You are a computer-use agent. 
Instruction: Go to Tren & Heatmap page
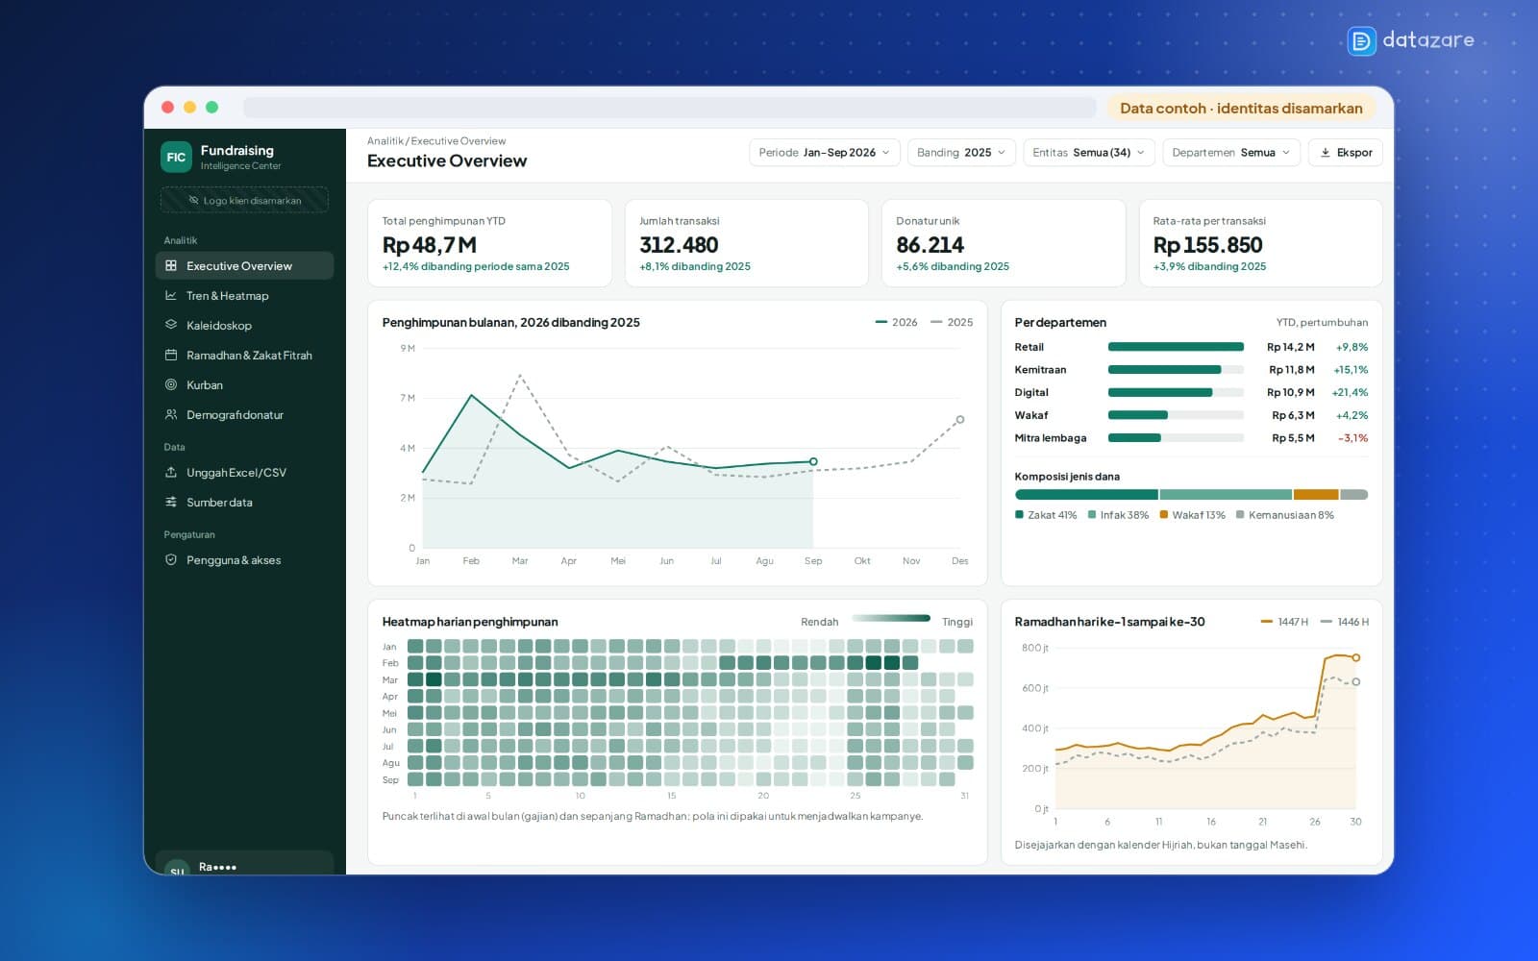[244, 295]
